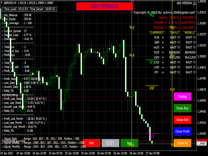Viewport: 208px width, 156px height.
Task: Click the NZD DAYLY BEARISH cell
Action: click(x=175, y=52)
